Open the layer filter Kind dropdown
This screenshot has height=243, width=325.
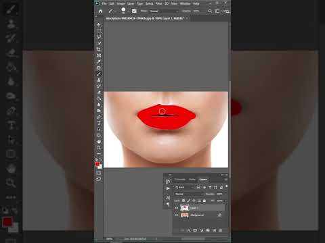[184, 187]
